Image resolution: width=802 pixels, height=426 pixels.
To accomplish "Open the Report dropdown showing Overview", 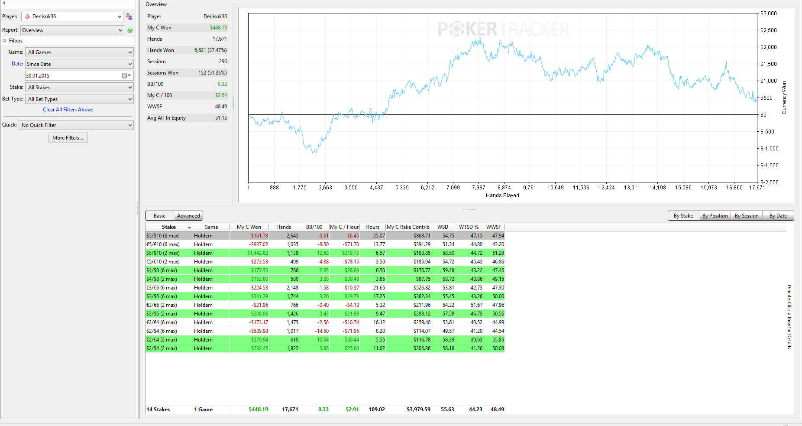I will click(72, 30).
